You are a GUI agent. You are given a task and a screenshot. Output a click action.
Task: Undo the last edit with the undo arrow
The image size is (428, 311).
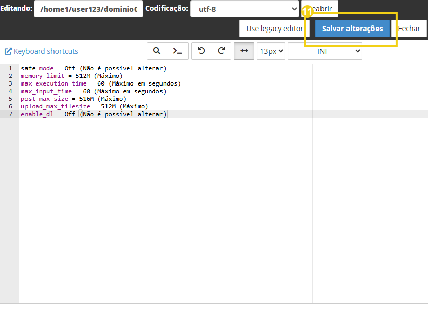(201, 51)
